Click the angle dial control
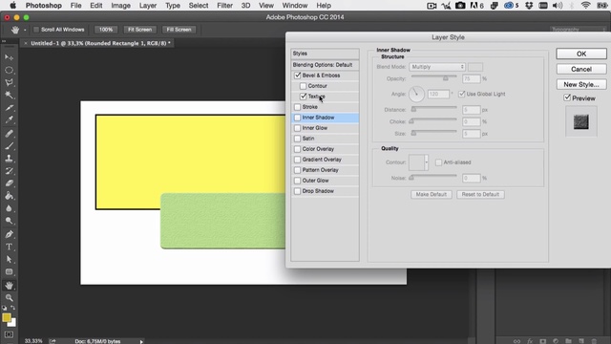The image size is (611, 344). coord(416,94)
